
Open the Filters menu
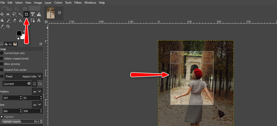78,3
